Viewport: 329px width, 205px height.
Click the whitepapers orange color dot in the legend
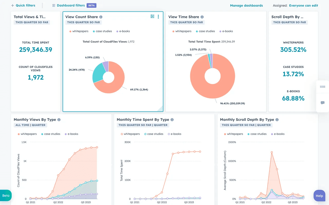71,31
